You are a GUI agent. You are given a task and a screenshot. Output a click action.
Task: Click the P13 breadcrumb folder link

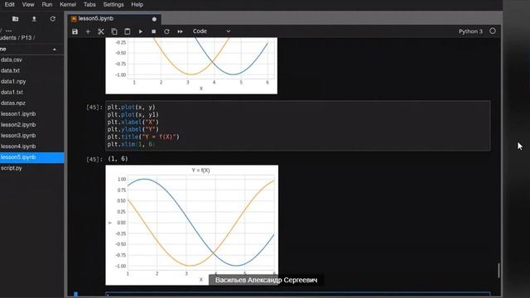point(26,38)
